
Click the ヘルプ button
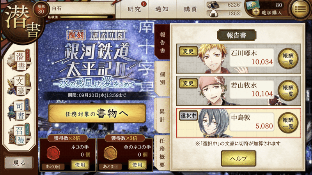pyautogui.click(x=238, y=158)
